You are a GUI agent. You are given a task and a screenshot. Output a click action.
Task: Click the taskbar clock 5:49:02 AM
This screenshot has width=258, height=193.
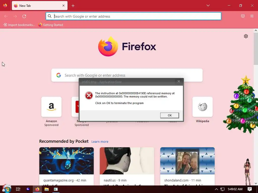(x=235, y=189)
